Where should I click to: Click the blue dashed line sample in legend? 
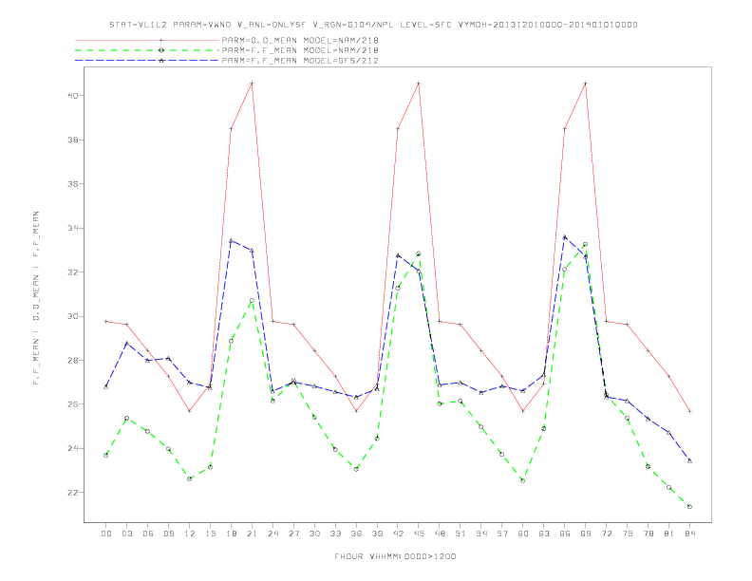(x=147, y=61)
